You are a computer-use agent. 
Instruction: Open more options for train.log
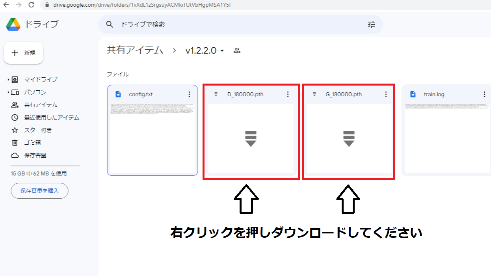coord(484,94)
